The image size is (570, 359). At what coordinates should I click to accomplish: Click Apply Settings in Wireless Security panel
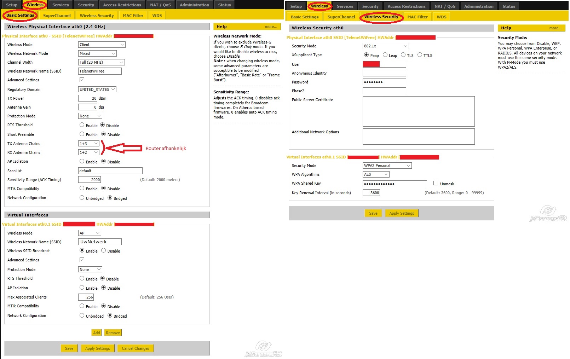coord(401,213)
